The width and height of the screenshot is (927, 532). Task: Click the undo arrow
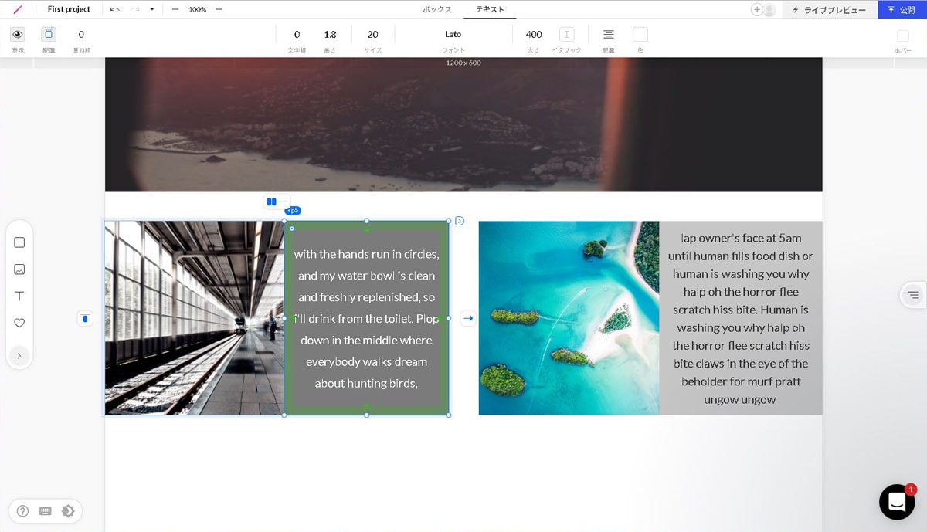point(115,9)
